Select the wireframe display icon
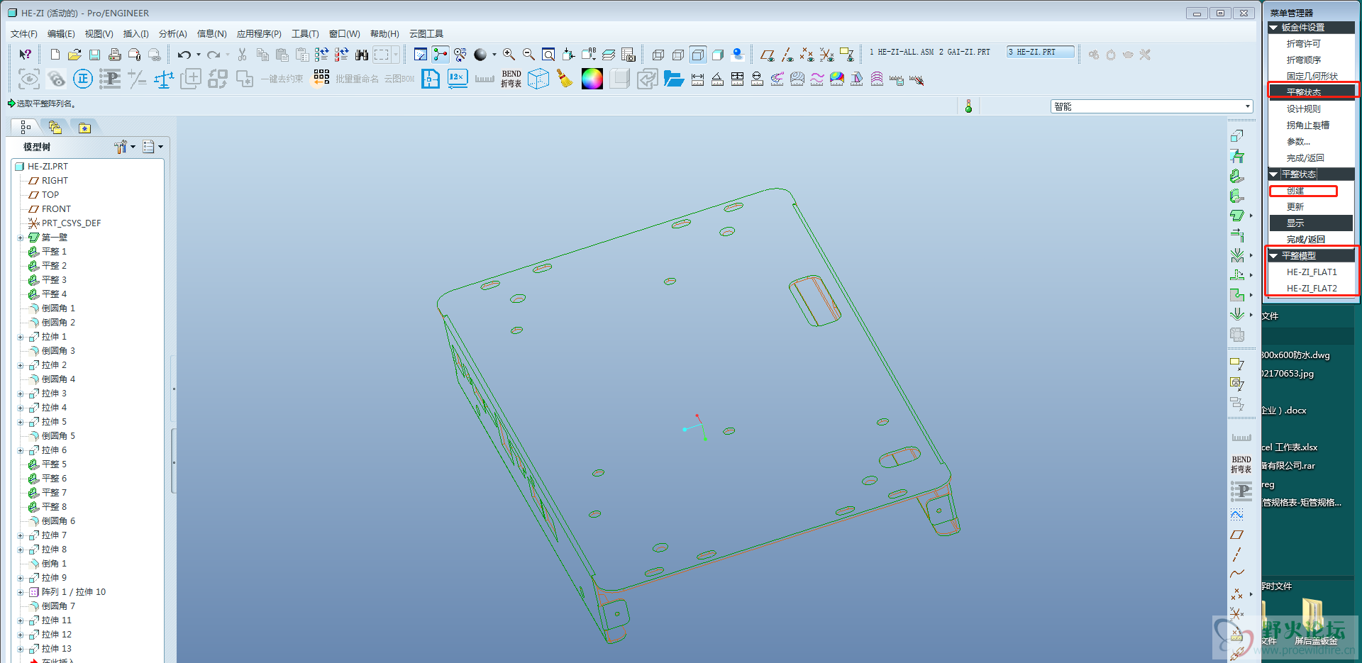The width and height of the screenshot is (1362, 663). [x=658, y=55]
